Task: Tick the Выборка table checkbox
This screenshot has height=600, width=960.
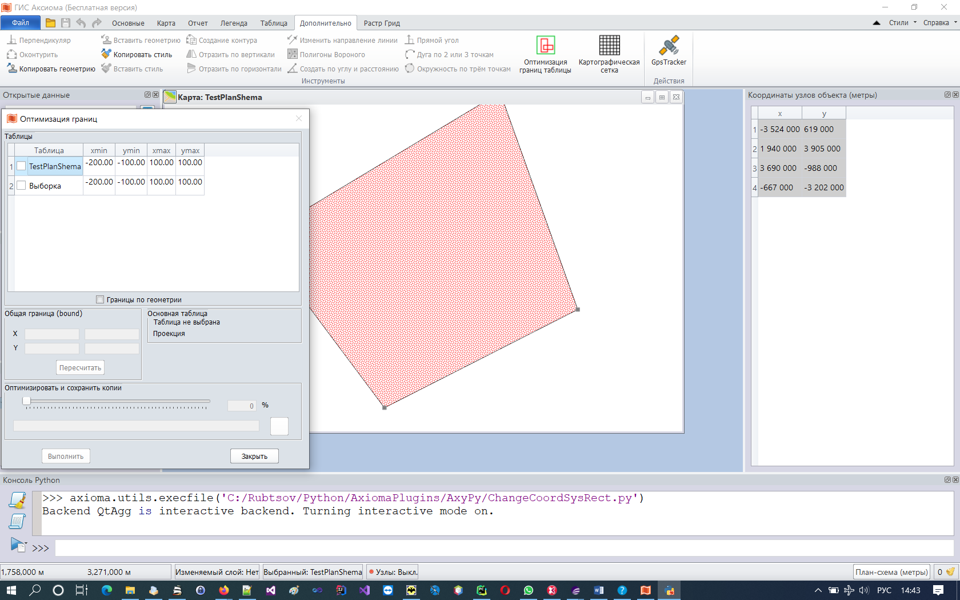Action: [21, 186]
